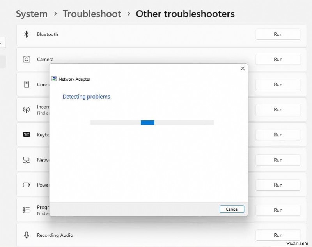The width and height of the screenshot is (312, 247).
Task: Click the Network Adapter icon in dialog title
Action: (54, 79)
